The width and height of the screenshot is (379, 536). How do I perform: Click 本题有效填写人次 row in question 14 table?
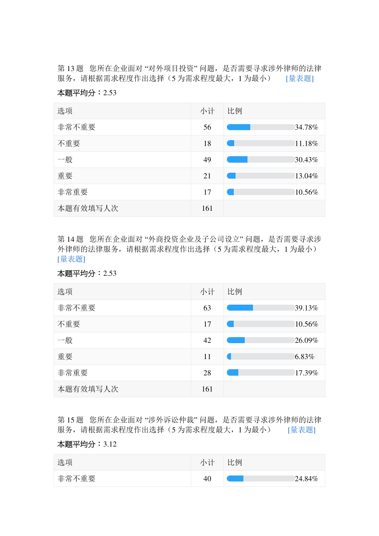tap(88, 389)
